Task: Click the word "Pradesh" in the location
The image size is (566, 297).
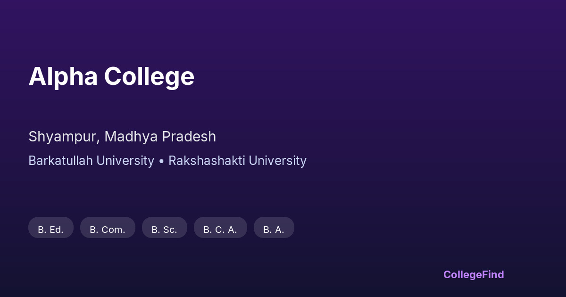Action: tap(189, 137)
